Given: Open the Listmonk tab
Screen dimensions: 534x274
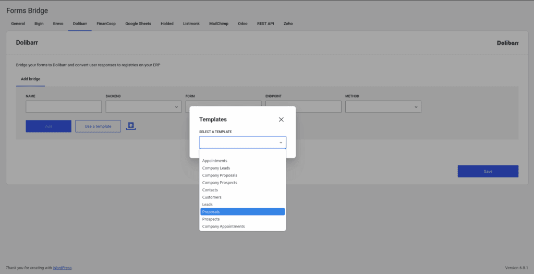Looking at the screenshot, I should click(191, 23).
